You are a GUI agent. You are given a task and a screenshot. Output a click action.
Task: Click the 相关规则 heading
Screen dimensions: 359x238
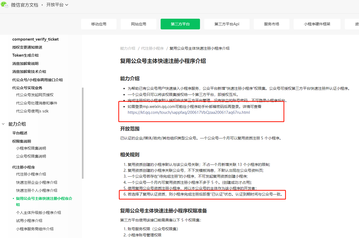point(130,155)
